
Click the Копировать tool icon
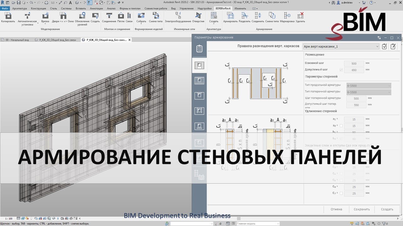click(x=8, y=16)
